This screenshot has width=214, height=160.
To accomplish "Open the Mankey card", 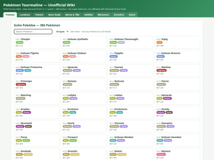I will pos(177,70).
